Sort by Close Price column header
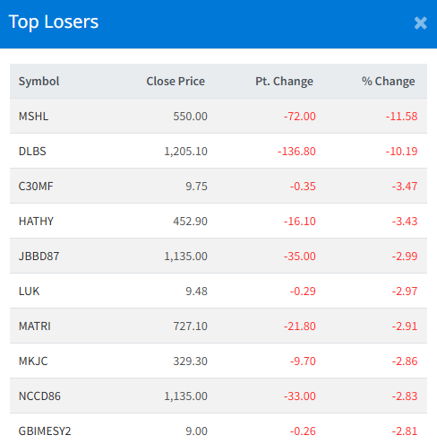 176,82
